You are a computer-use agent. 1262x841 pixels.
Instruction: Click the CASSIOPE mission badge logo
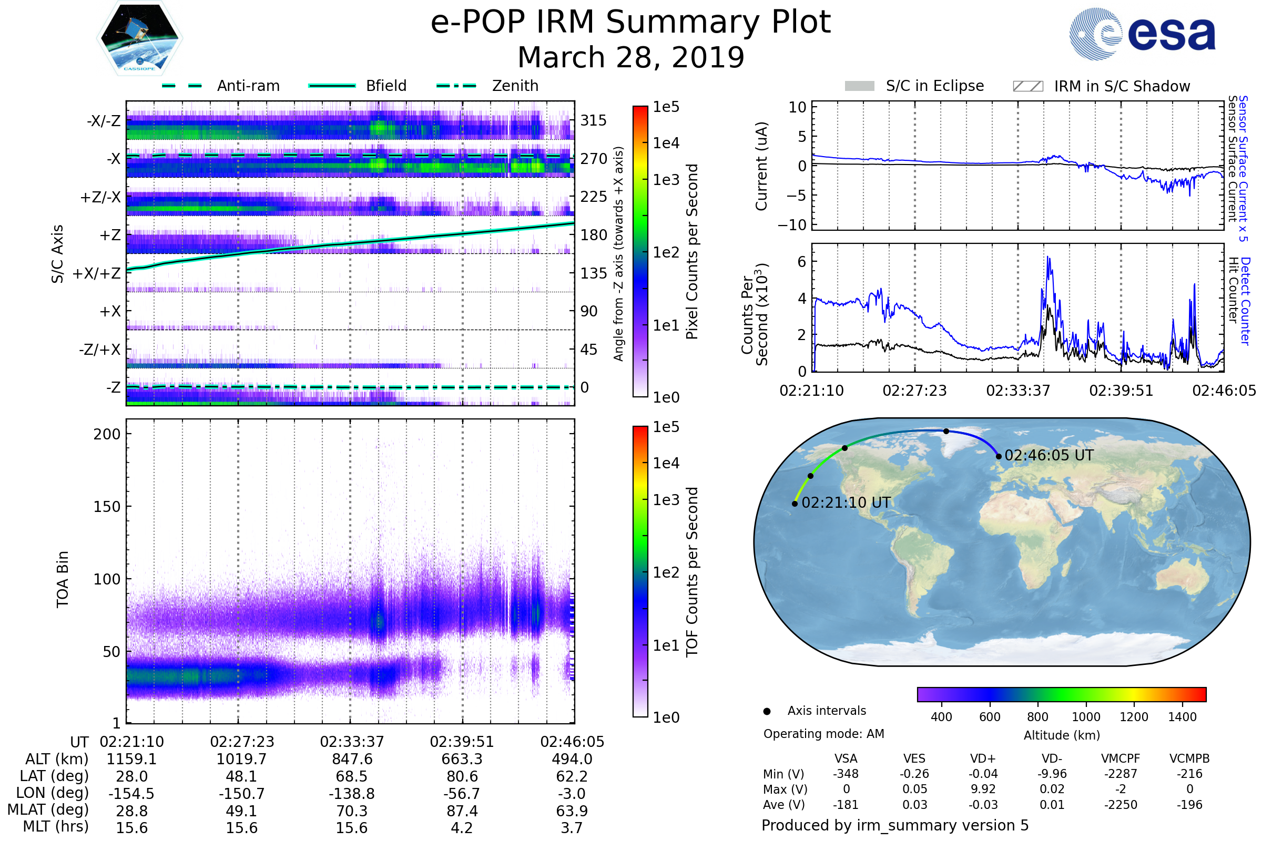(x=139, y=38)
